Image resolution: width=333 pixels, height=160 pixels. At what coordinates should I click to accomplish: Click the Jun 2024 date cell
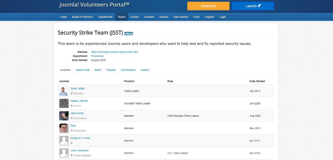click(x=255, y=103)
